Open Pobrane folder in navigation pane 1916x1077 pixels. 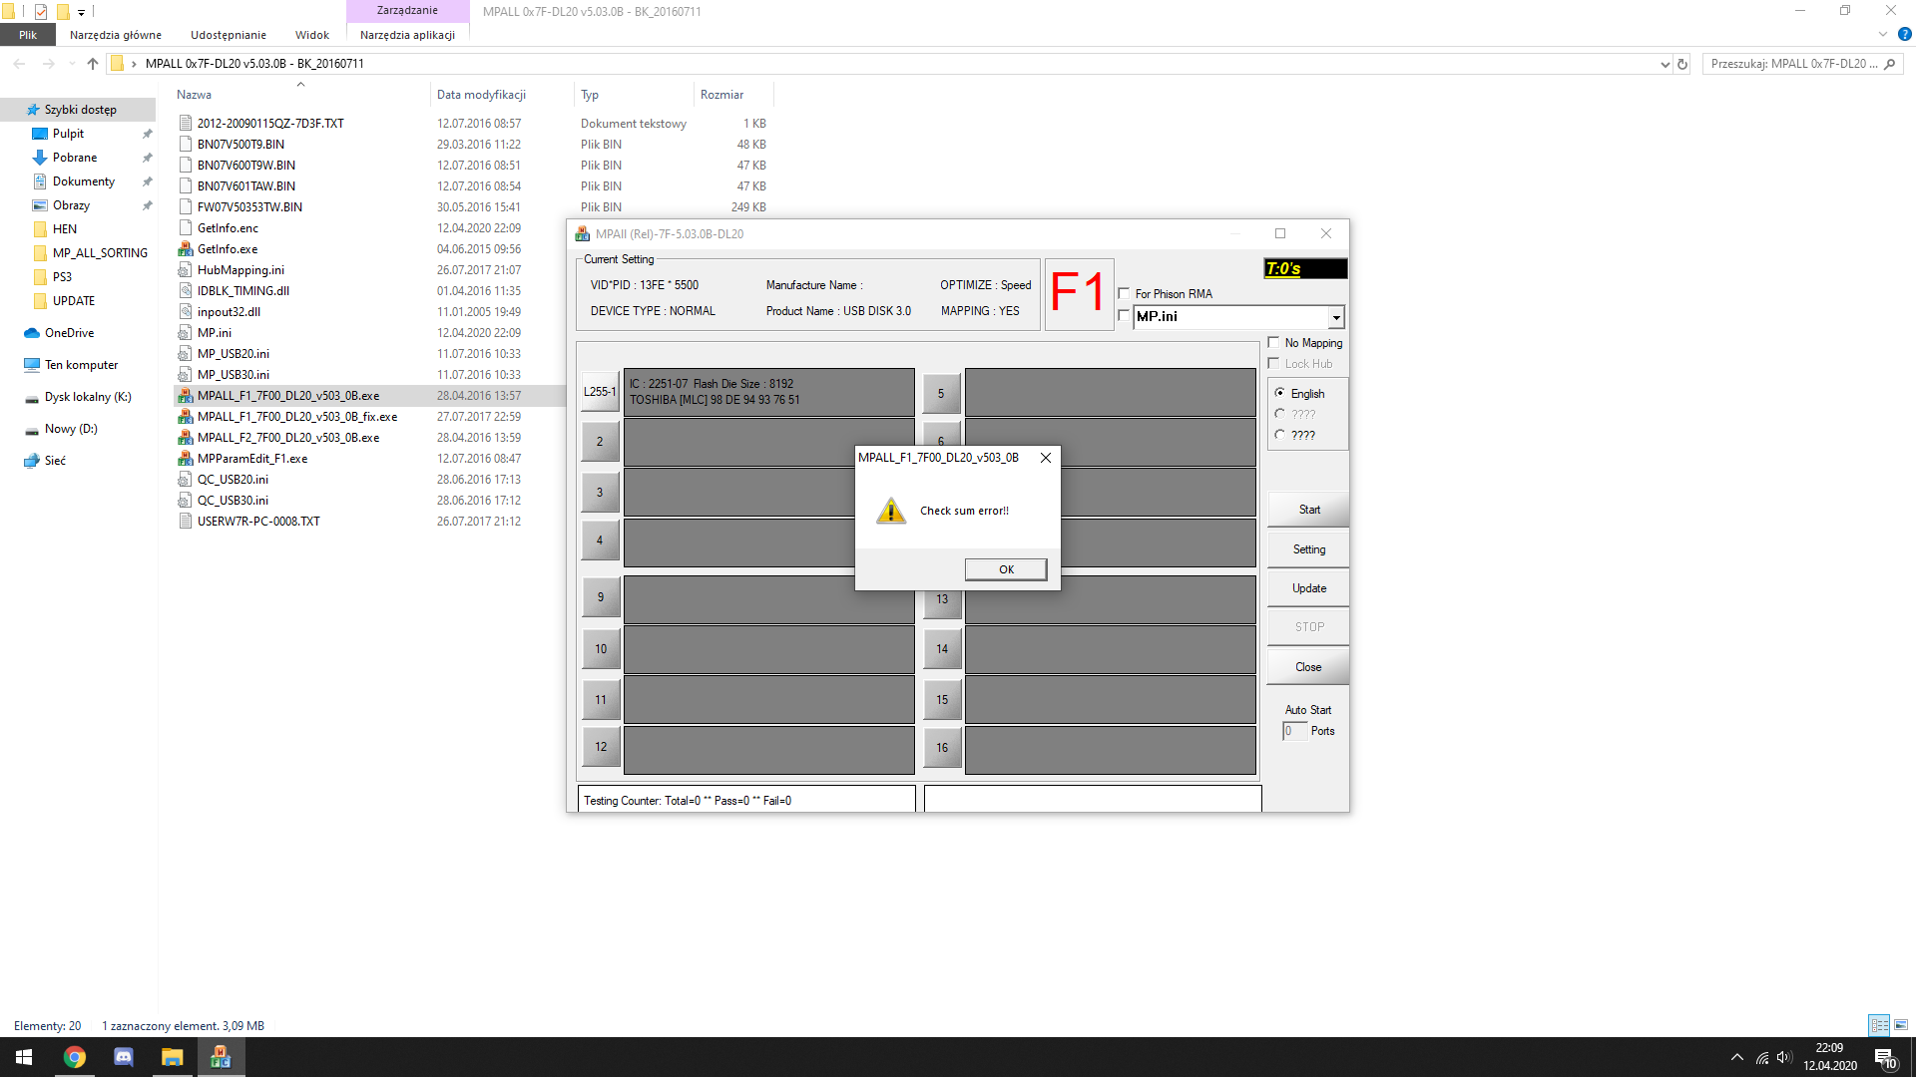tap(75, 158)
